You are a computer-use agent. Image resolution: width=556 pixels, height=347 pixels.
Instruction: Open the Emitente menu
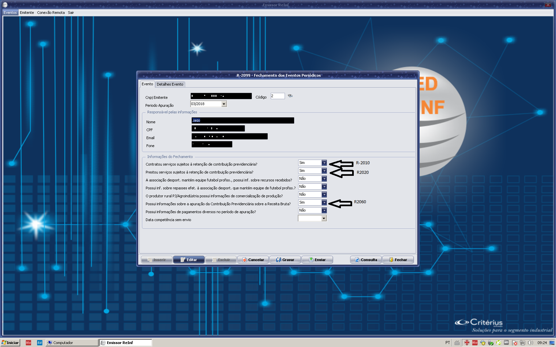pos(27,13)
